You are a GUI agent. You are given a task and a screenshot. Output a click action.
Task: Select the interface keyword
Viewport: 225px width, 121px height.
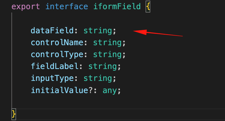click(x=67, y=7)
